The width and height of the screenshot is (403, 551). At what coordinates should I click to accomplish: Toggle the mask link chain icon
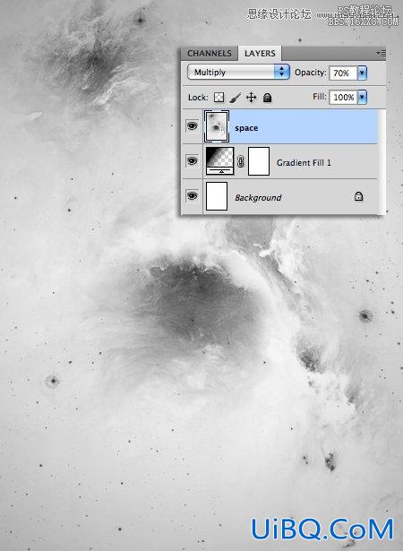[x=241, y=161]
